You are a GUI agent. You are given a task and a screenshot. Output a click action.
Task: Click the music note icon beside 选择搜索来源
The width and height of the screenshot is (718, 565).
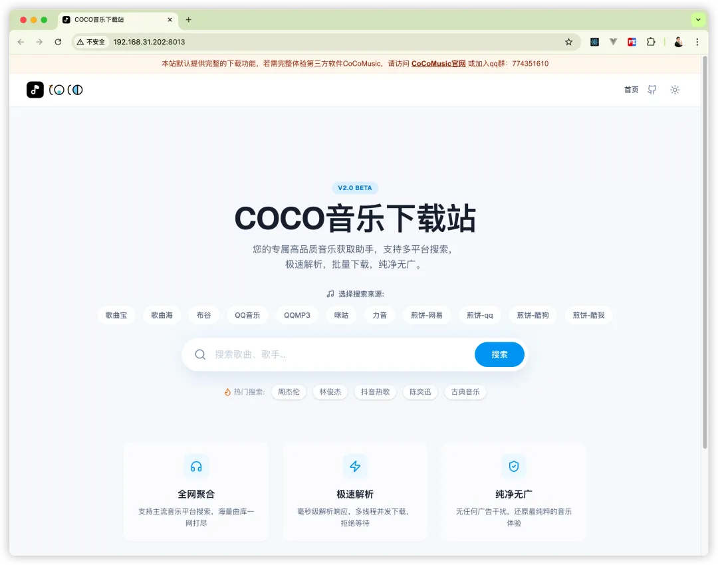tap(330, 294)
